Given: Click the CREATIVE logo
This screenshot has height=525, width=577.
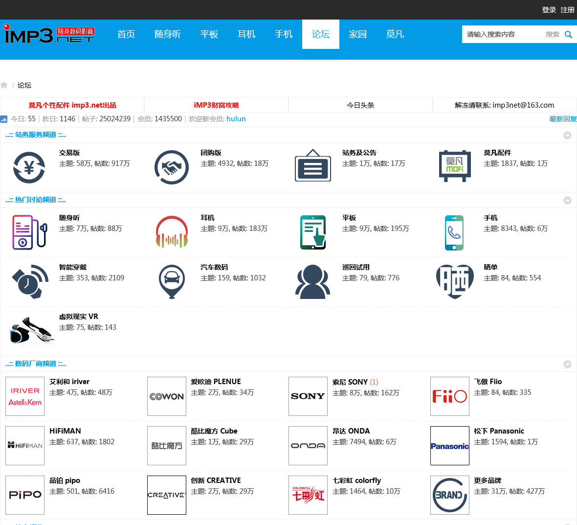Looking at the screenshot, I should click(167, 495).
